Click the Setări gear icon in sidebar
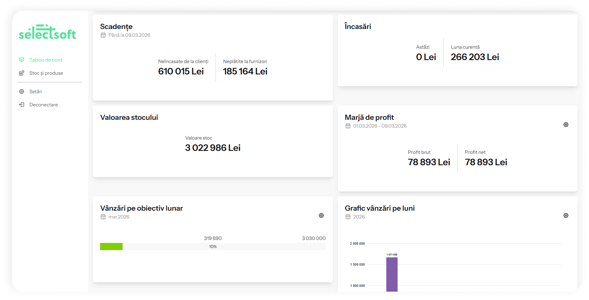Viewport: 589px width, 300px height. coord(22,91)
